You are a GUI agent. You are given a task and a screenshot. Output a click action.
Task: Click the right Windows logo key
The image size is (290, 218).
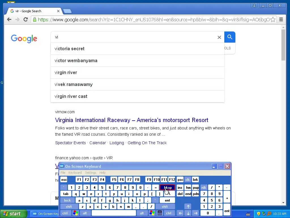152,213
